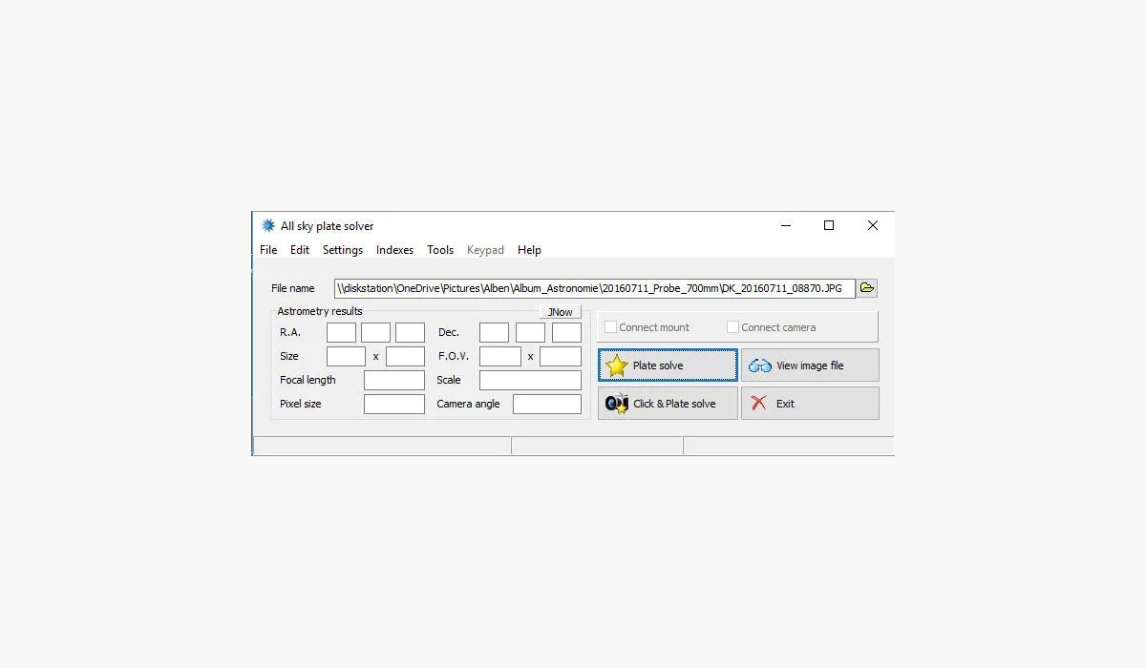This screenshot has width=1146, height=668.
Task: Minimize the All sky plate solver window
Action: 786,226
